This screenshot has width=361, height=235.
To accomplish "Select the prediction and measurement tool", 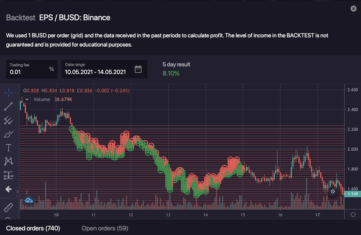I will [8, 175].
